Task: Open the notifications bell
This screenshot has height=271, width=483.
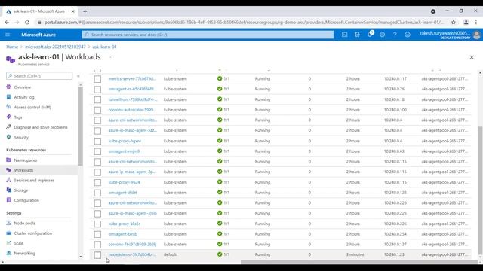Action: (370, 35)
